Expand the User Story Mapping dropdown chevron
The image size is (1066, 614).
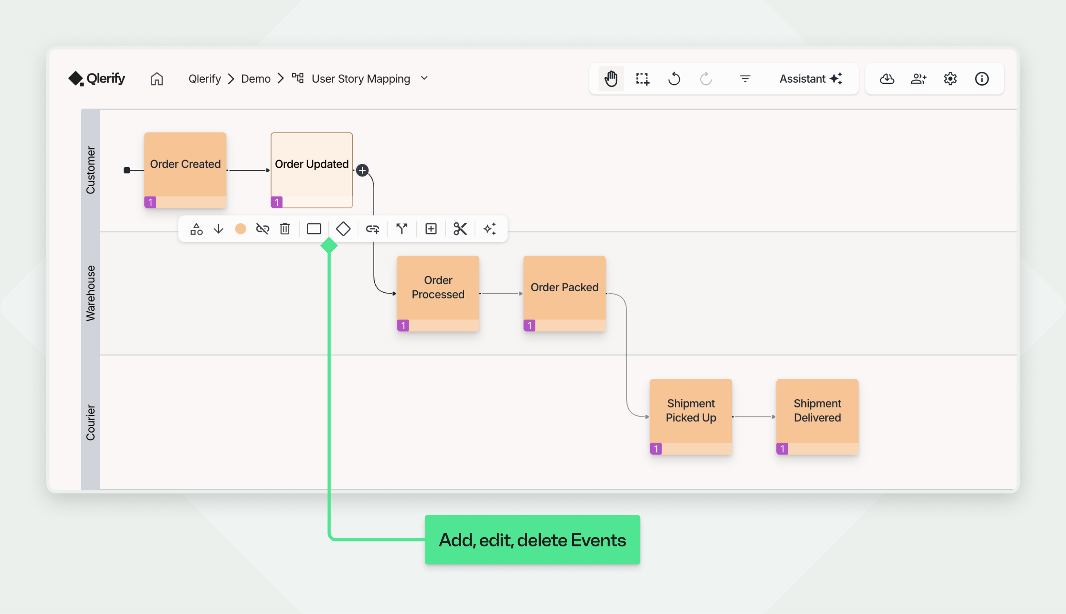424,78
